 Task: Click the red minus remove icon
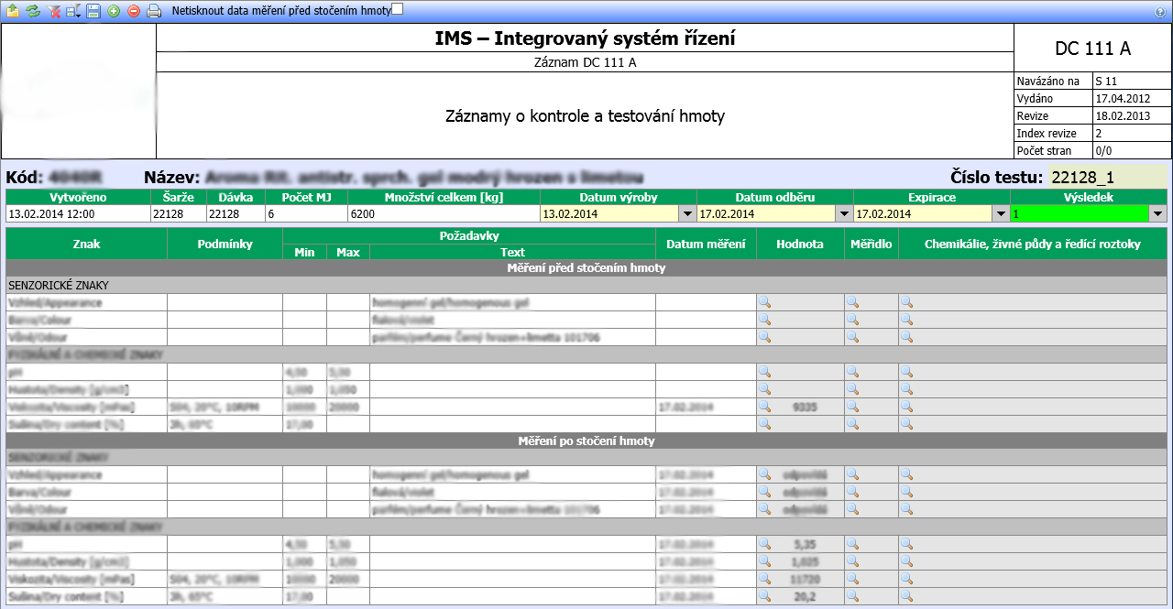[134, 11]
